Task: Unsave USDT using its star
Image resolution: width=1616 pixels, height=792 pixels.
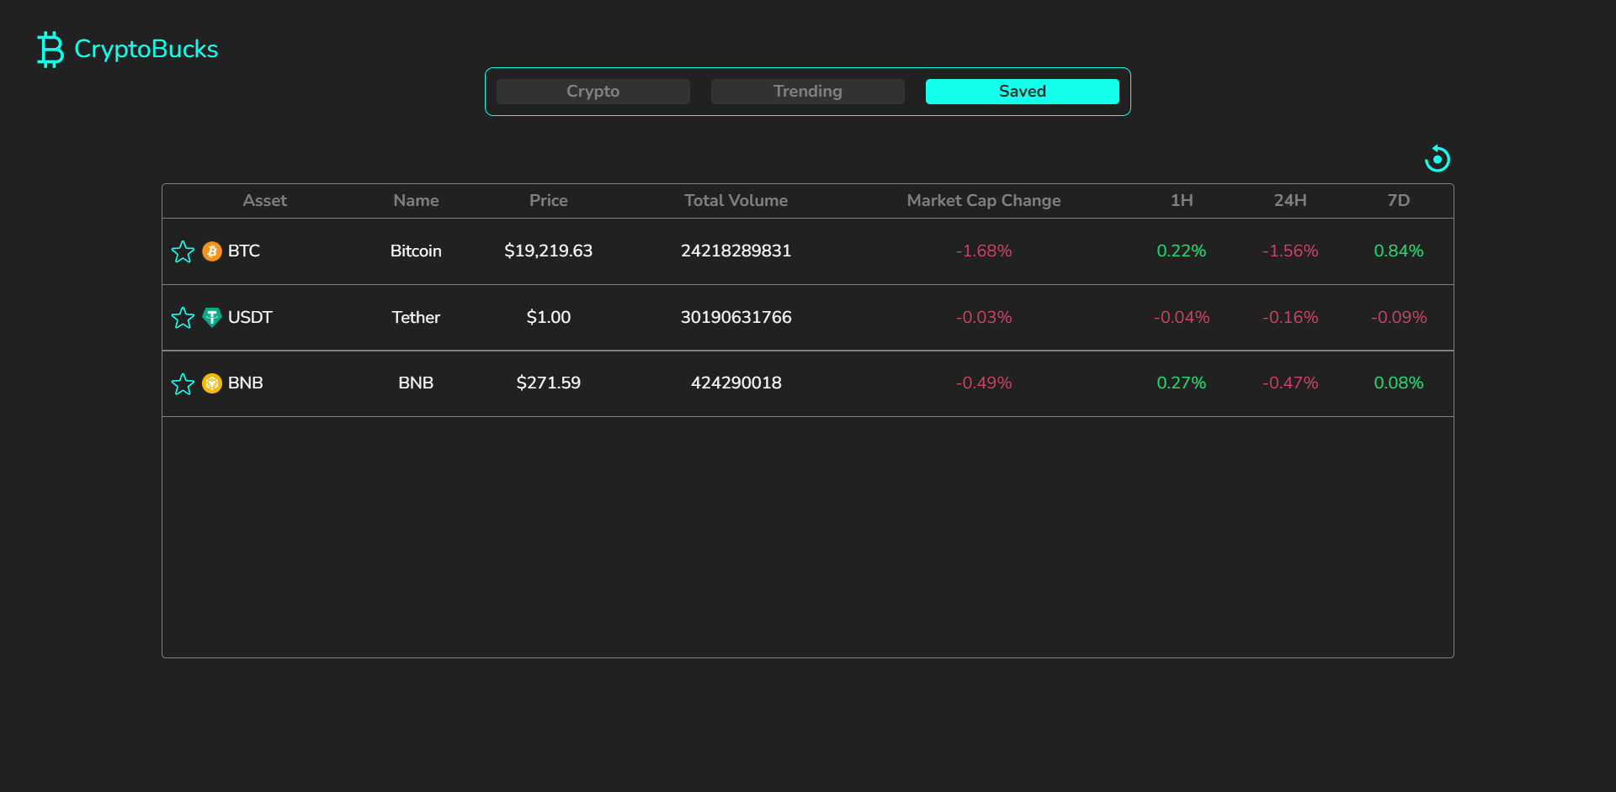Action: coord(183,318)
